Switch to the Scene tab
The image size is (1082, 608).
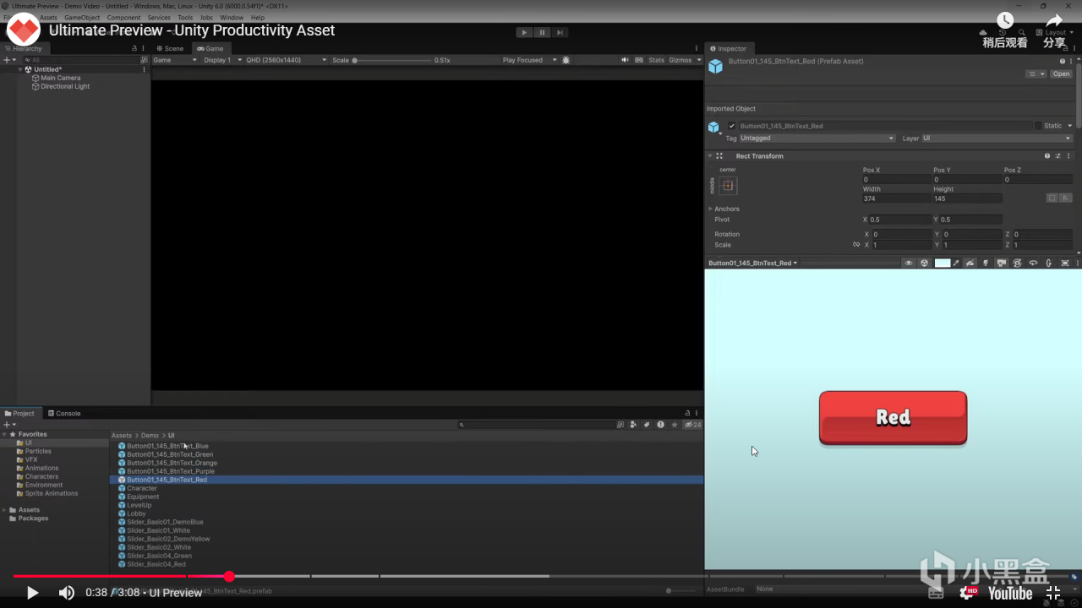pos(170,49)
